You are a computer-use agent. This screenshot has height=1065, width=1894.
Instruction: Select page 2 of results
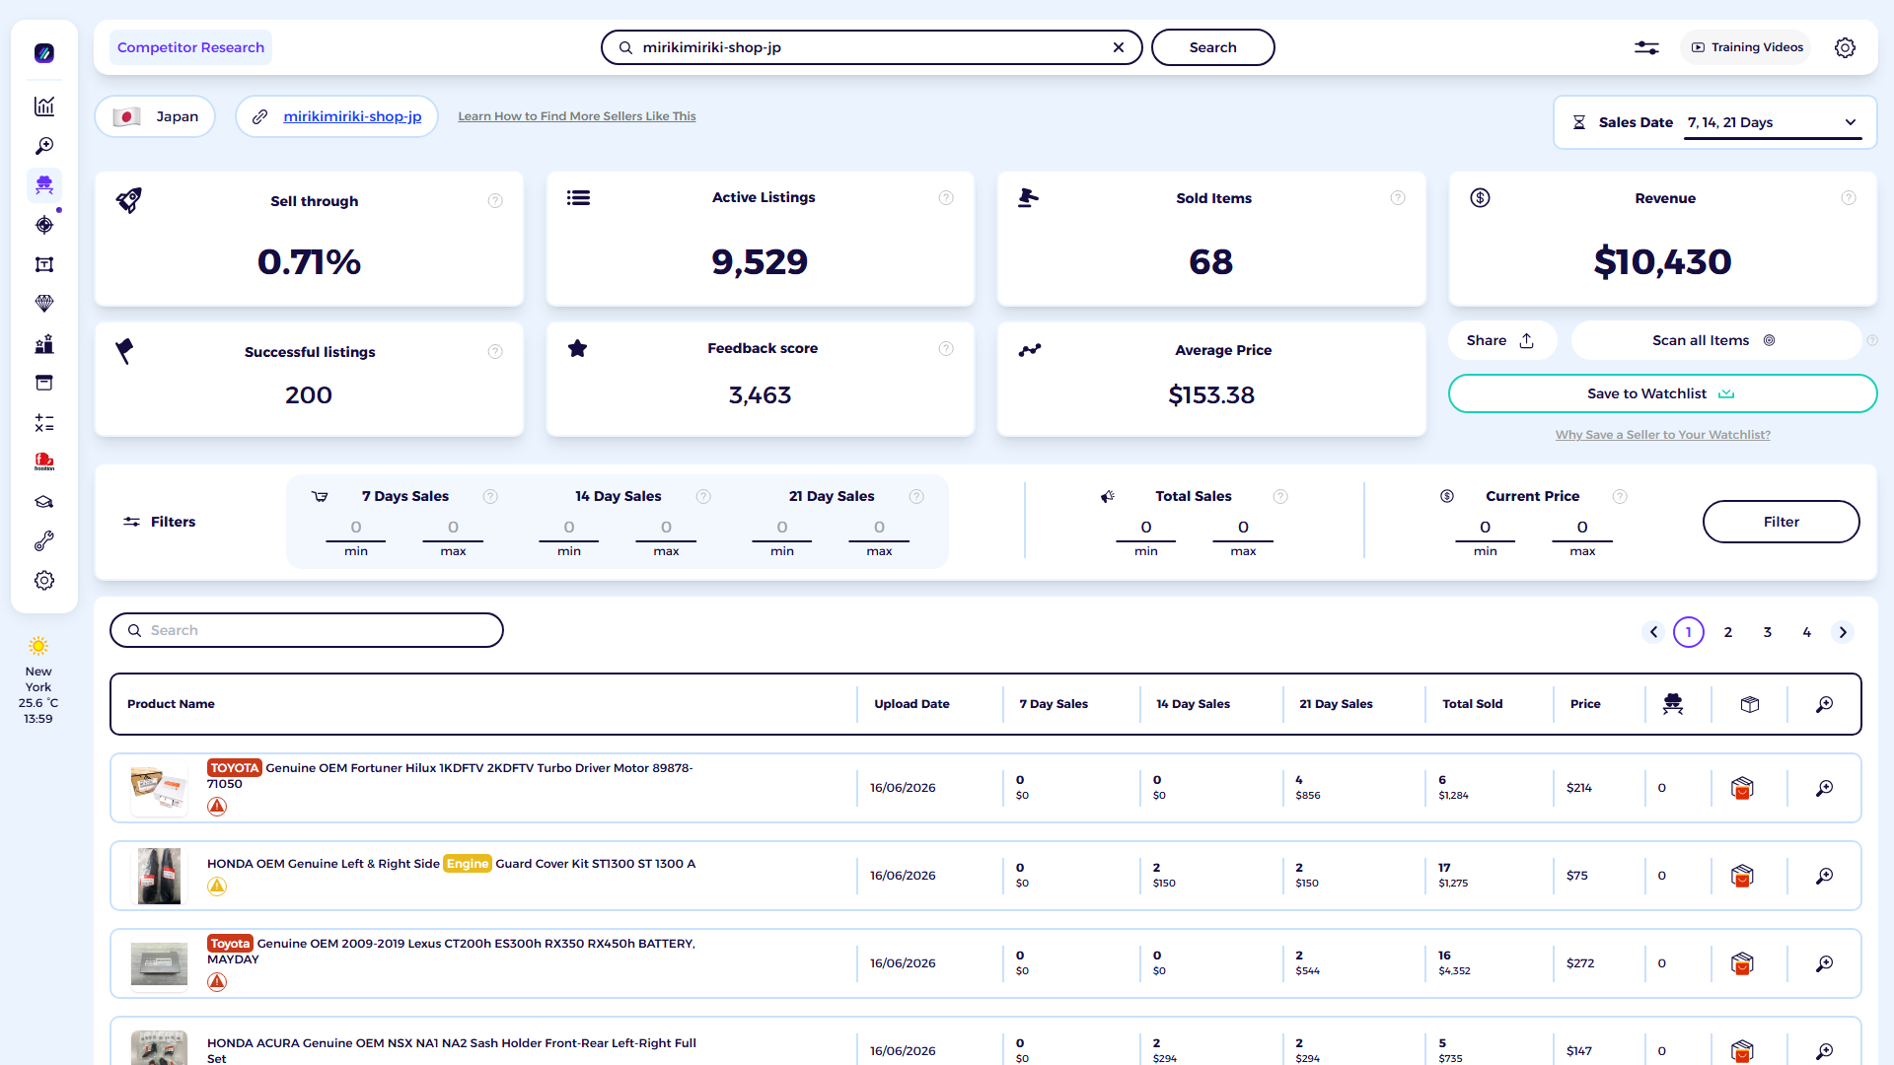tap(1728, 632)
